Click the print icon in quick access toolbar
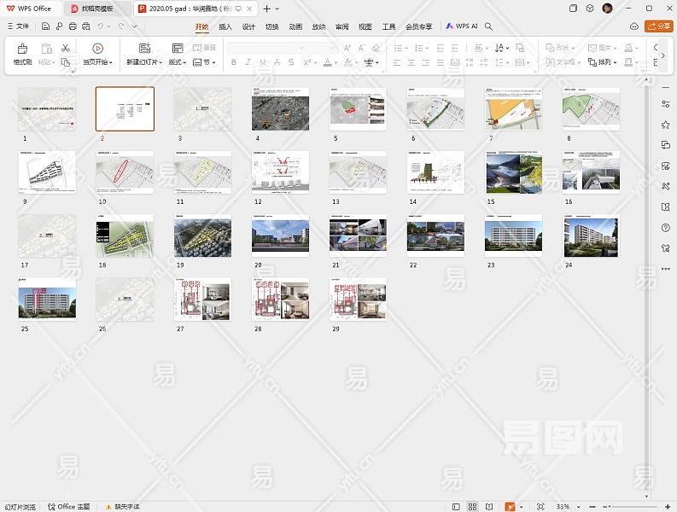 click(x=73, y=26)
